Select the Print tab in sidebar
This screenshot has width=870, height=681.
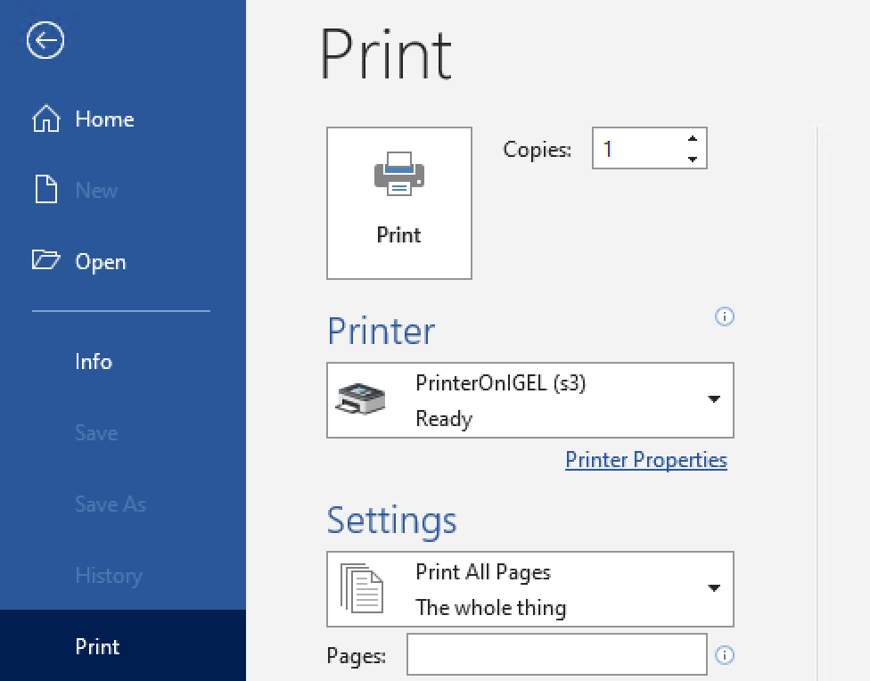(x=98, y=647)
